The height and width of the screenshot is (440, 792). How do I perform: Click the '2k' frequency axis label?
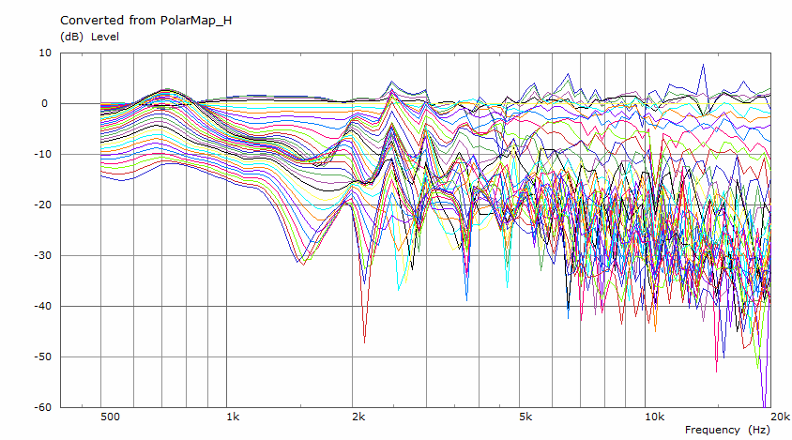click(x=358, y=417)
